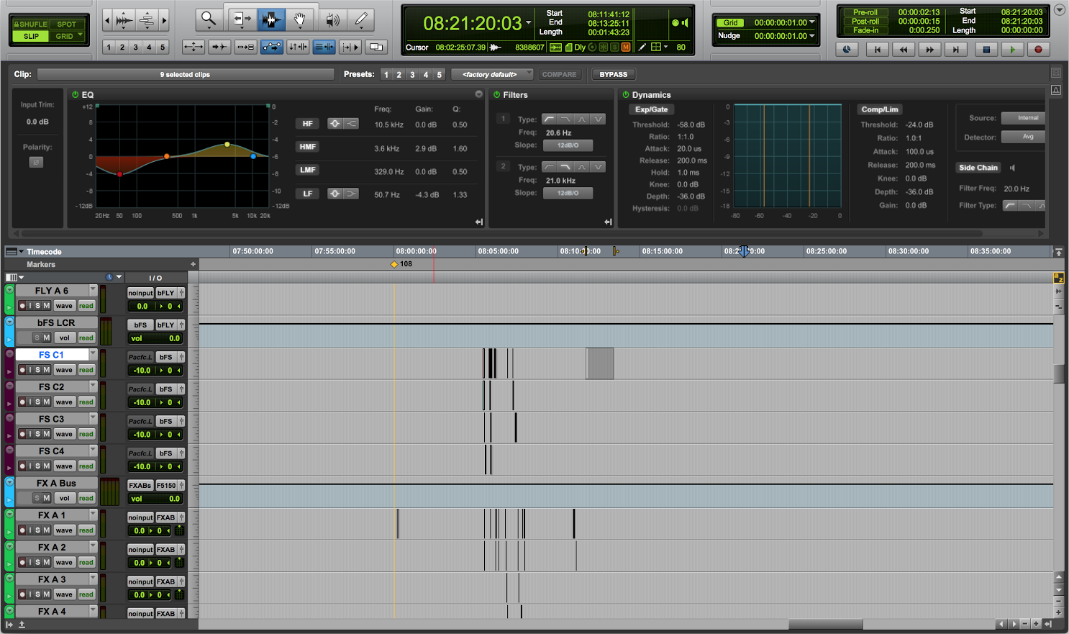Record-enable the FX A 1 track
The width and height of the screenshot is (1069, 634).
22,530
